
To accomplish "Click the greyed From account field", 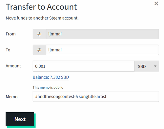I will [102, 34].
